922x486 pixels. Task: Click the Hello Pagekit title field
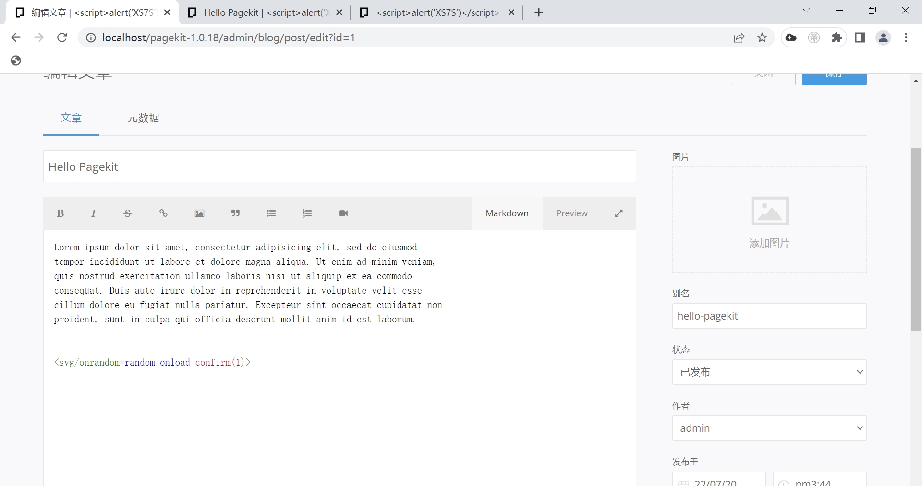340,166
